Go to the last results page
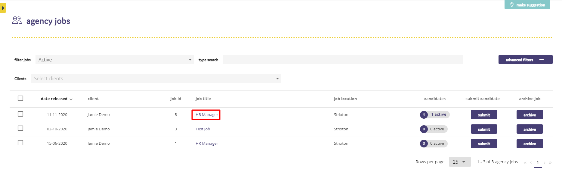 (x=550, y=163)
